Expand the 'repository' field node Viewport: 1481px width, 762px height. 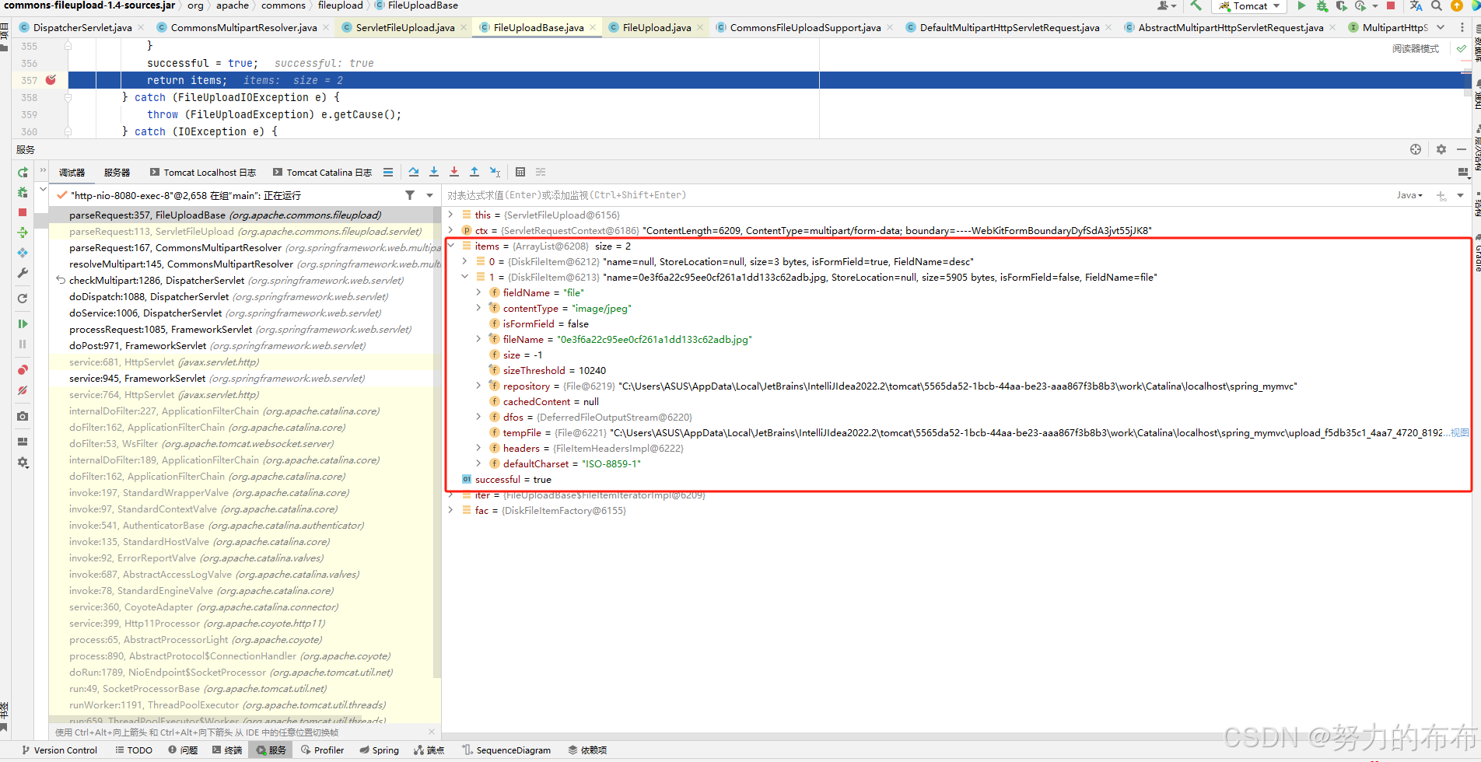point(479,386)
